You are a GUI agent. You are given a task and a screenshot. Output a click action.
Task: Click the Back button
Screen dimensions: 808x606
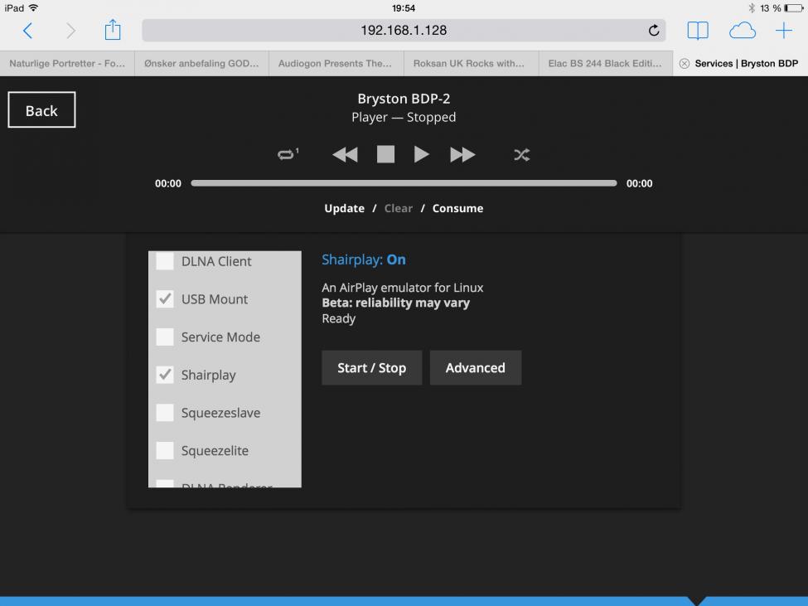coord(41,109)
